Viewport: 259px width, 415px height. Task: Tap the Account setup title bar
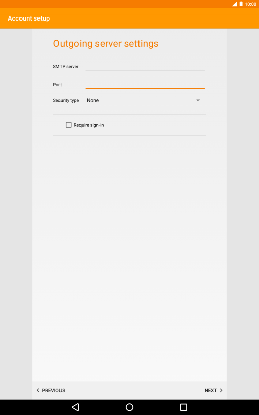[29, 18]
